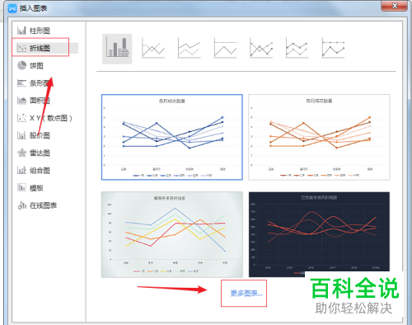This screenshot has width=412, height=325.
Task: Select the 饼图 pie chart type
Action: tap(30, 66)
